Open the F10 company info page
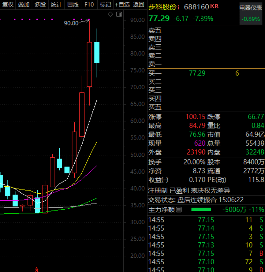Viewport: 265px width, 272px height. (x=89, y=5)
